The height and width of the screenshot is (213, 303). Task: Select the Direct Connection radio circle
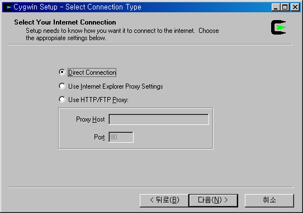pos(62,72)
